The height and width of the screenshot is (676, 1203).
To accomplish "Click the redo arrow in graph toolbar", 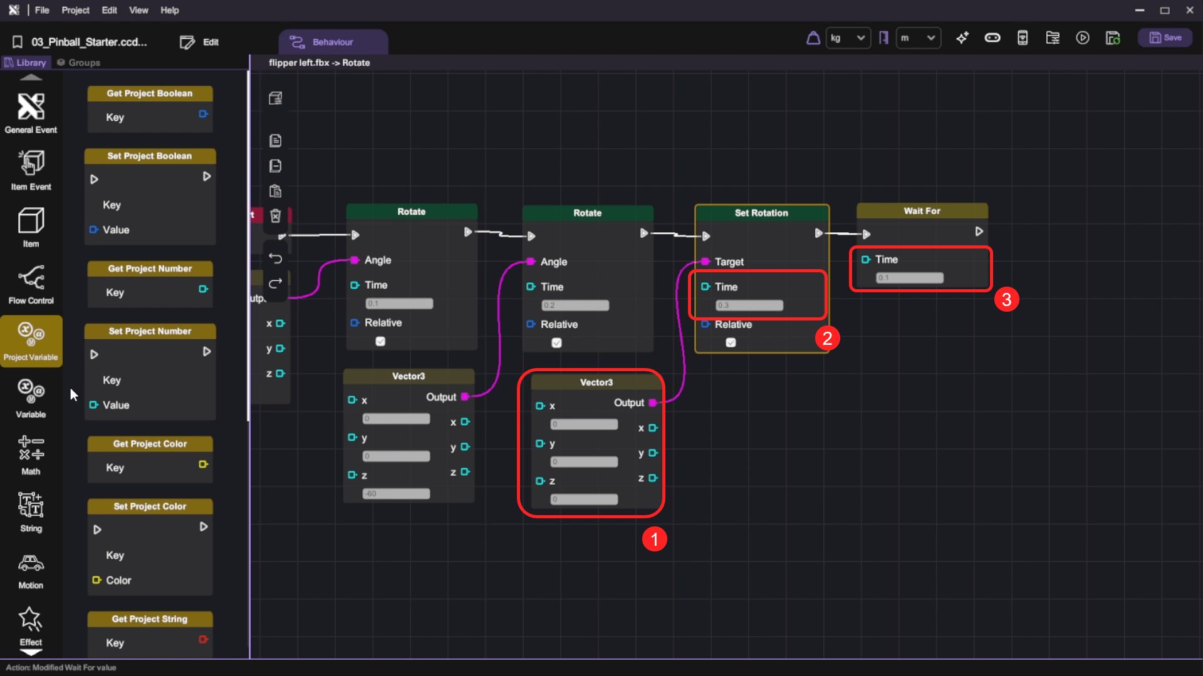I will point(275,284).
